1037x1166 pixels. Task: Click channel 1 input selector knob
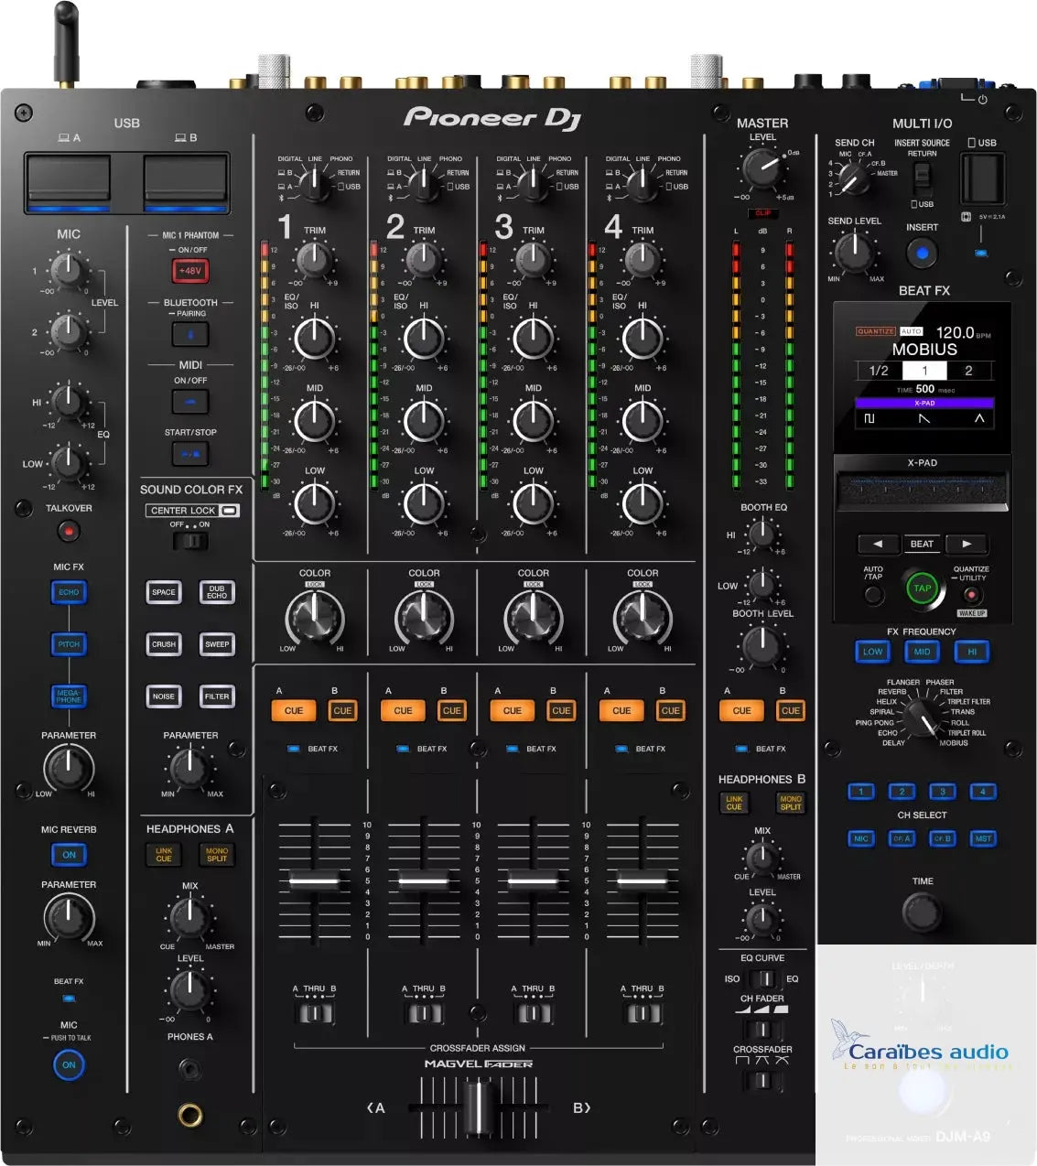[314, 186]
